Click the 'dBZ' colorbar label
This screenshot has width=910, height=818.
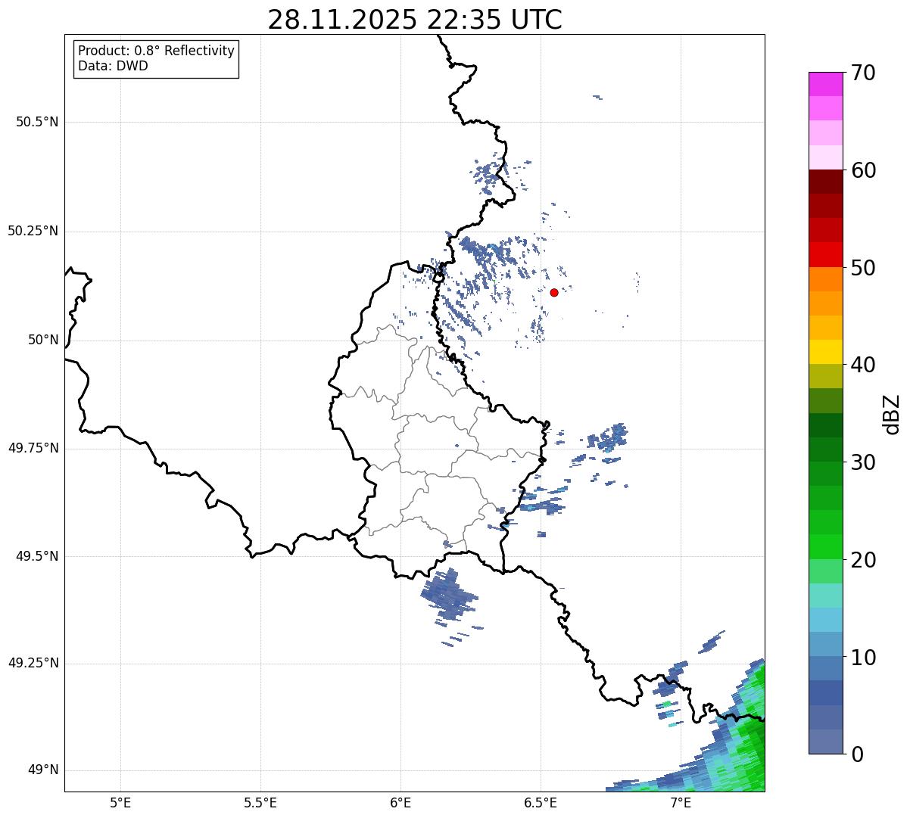pos(892,413)
